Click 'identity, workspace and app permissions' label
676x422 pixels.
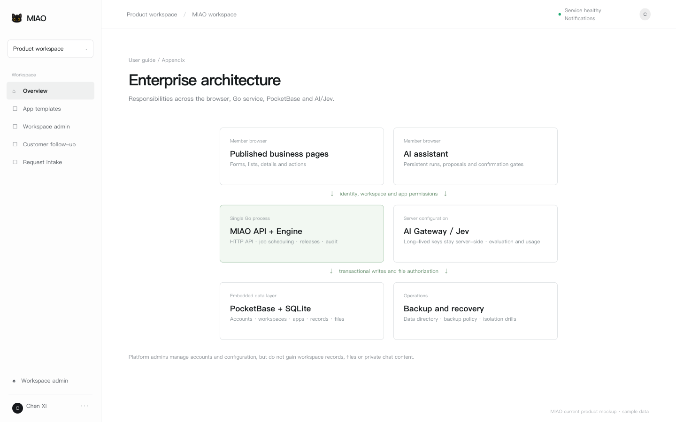click(x=389, y=194)
